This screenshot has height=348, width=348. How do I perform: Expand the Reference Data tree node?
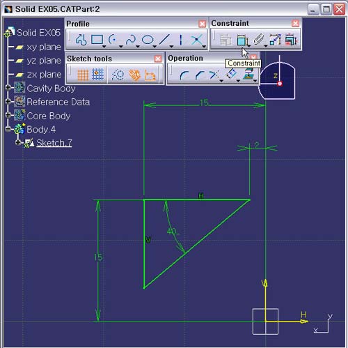tap(8, 101)
